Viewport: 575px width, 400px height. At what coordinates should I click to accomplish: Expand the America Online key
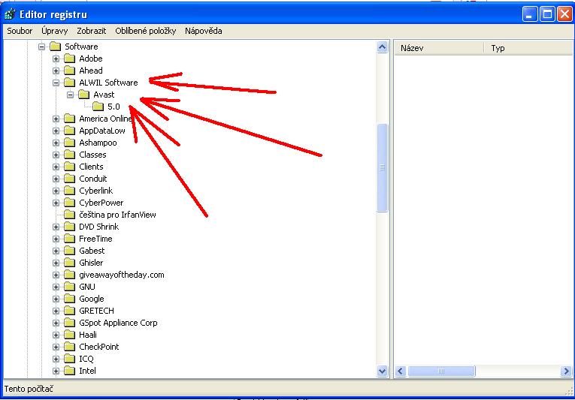[56, 119]
